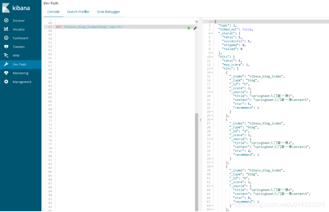329x212 pixels.
Task: Click scroll-up arrow of request editor
Action: point(197,22)
